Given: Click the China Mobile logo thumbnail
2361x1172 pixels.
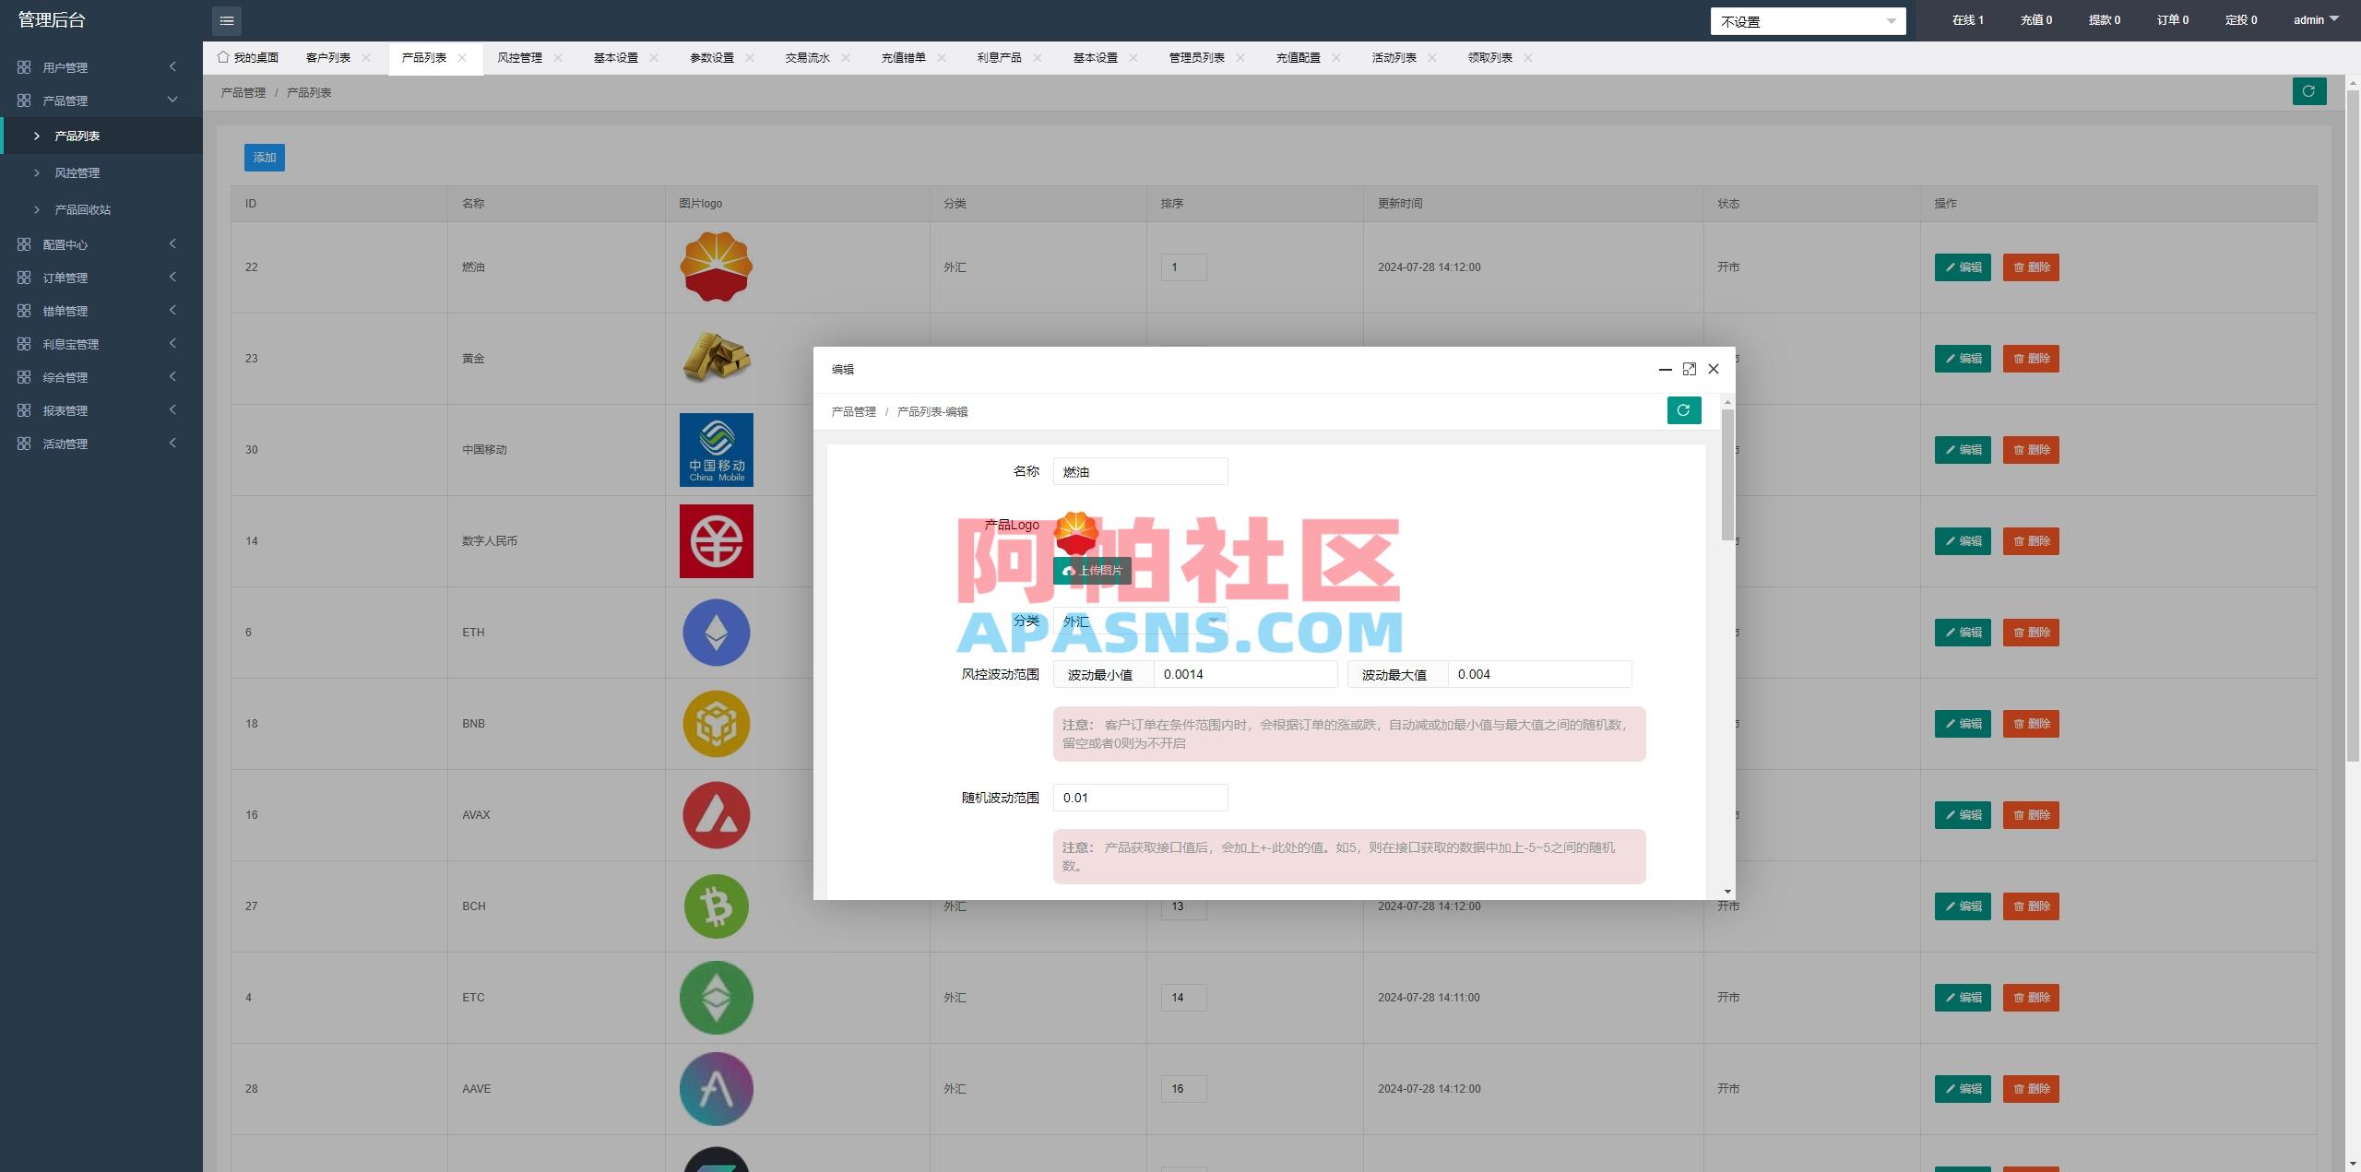Looking at the screenshot, I should point(716,449).
